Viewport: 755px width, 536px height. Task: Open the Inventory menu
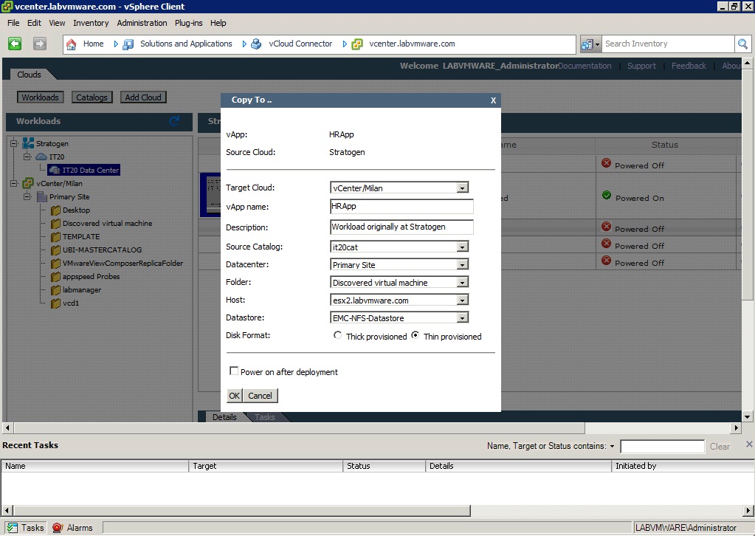(91, 23)
